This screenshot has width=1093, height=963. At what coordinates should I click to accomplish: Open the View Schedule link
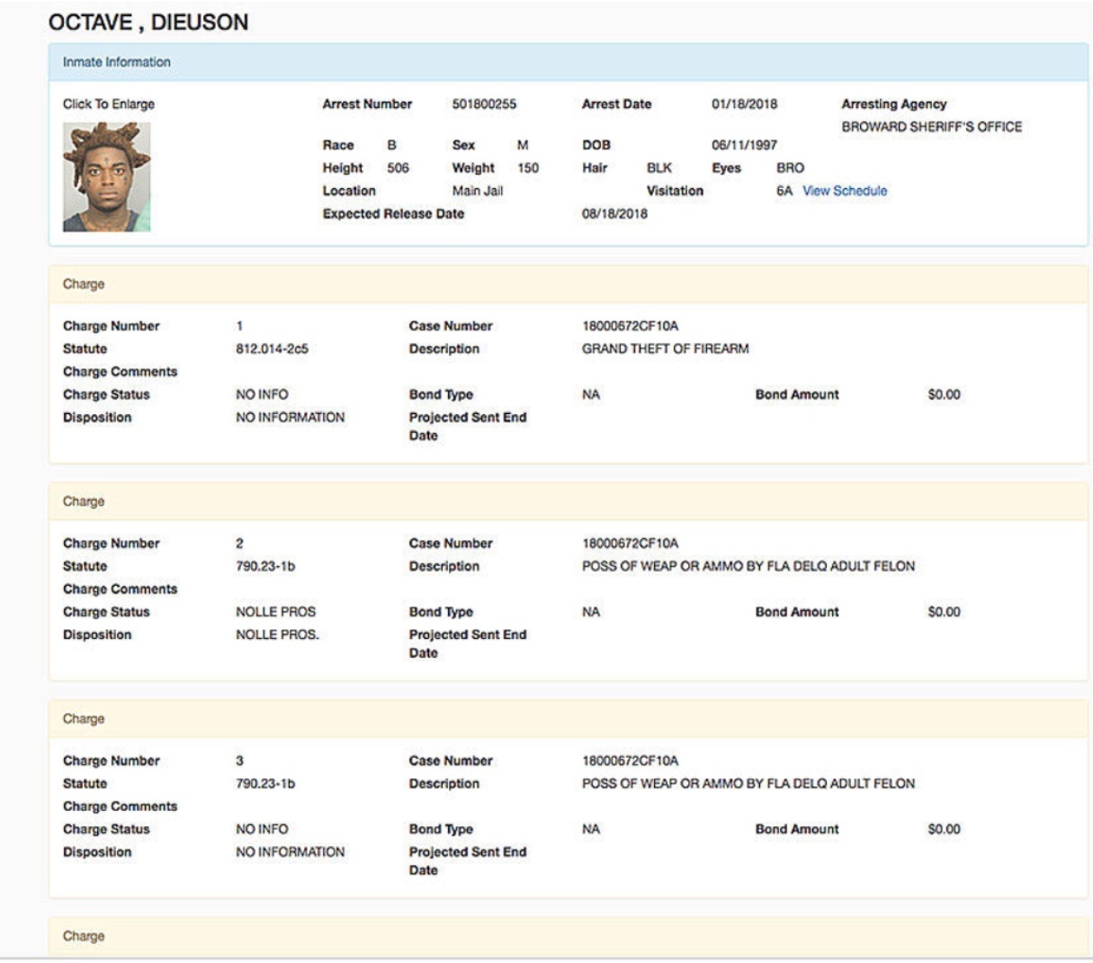[x=845, y=191]
